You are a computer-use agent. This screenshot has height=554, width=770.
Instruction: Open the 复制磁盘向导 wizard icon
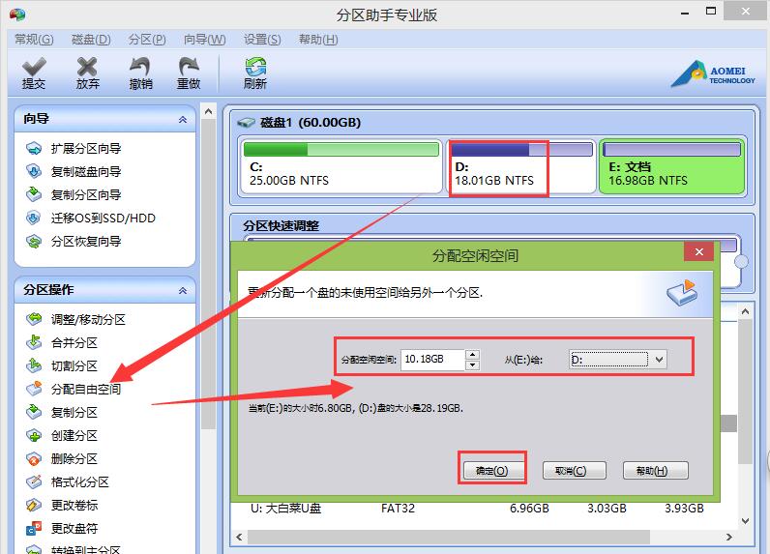[34, 171]
